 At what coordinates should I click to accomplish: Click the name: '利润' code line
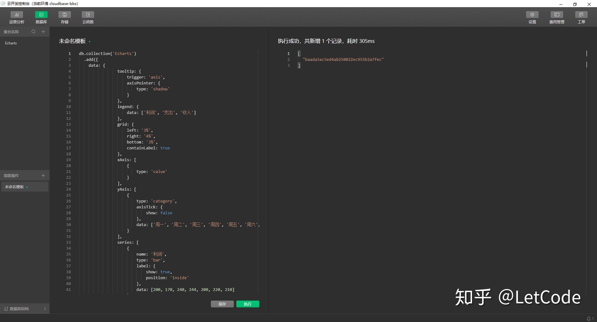coord(151,254)
